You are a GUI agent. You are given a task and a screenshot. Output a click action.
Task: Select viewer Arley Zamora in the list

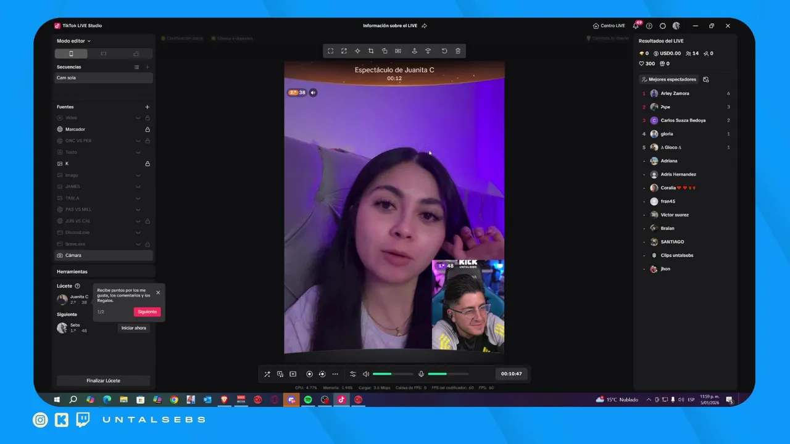tap(686, 94)
